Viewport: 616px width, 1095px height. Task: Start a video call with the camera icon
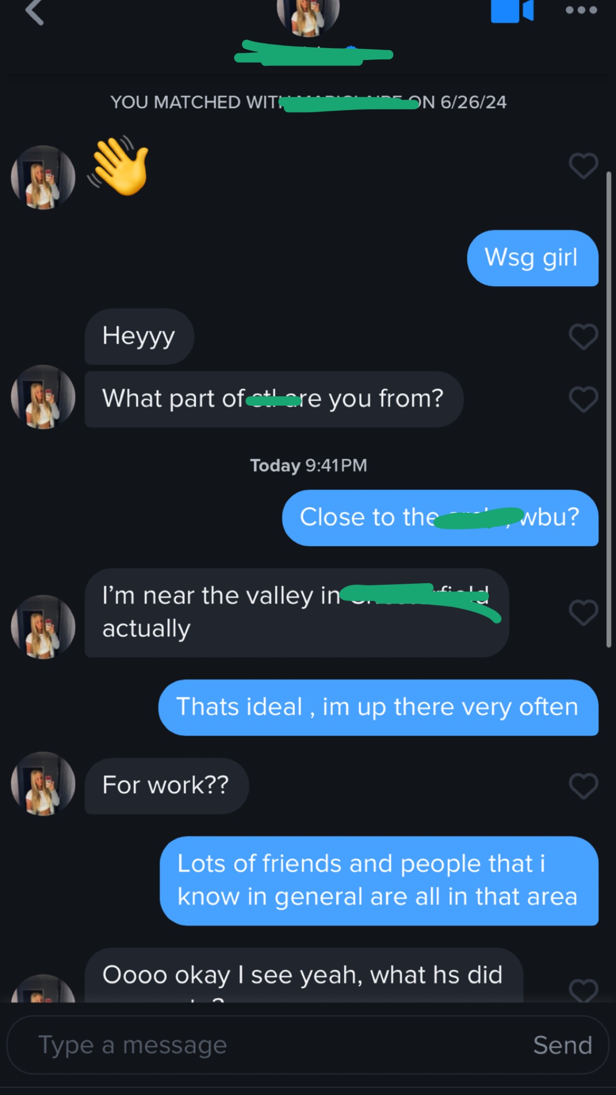(x=512, y=11)
